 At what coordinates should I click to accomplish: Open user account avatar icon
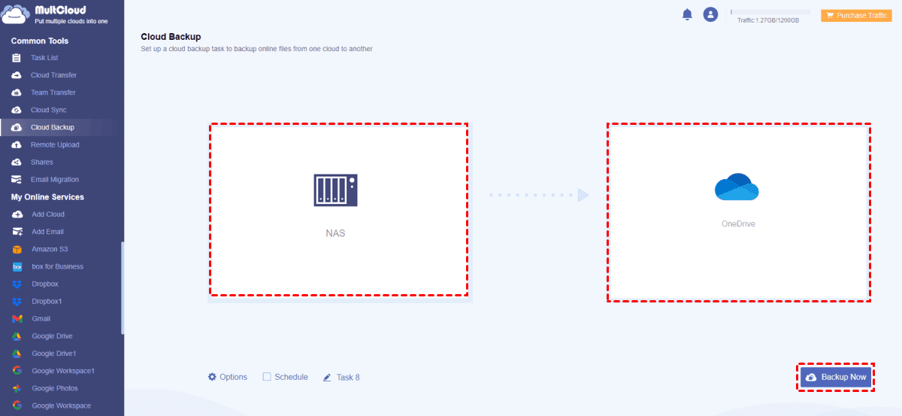click(710, 14)
